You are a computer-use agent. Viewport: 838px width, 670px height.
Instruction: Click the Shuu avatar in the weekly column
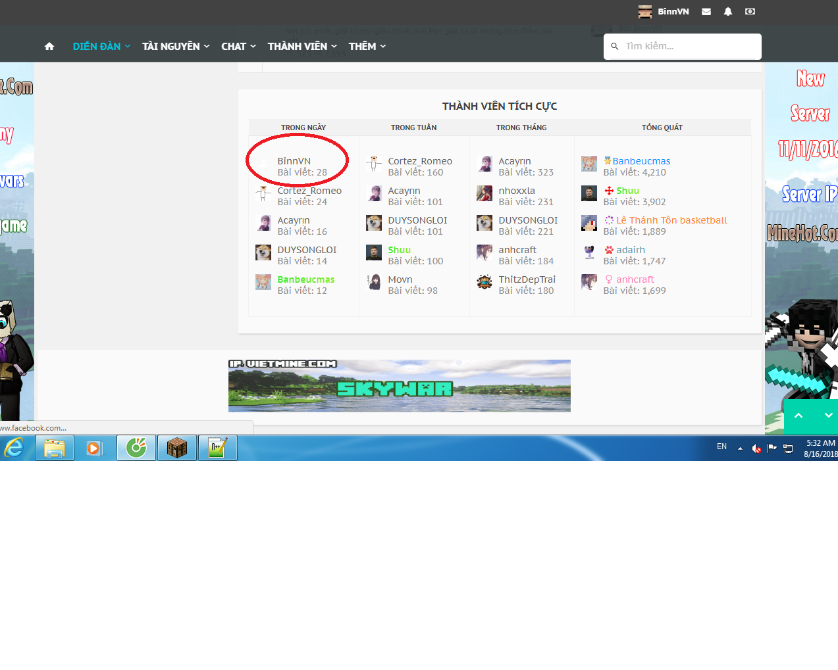(374, 252)
